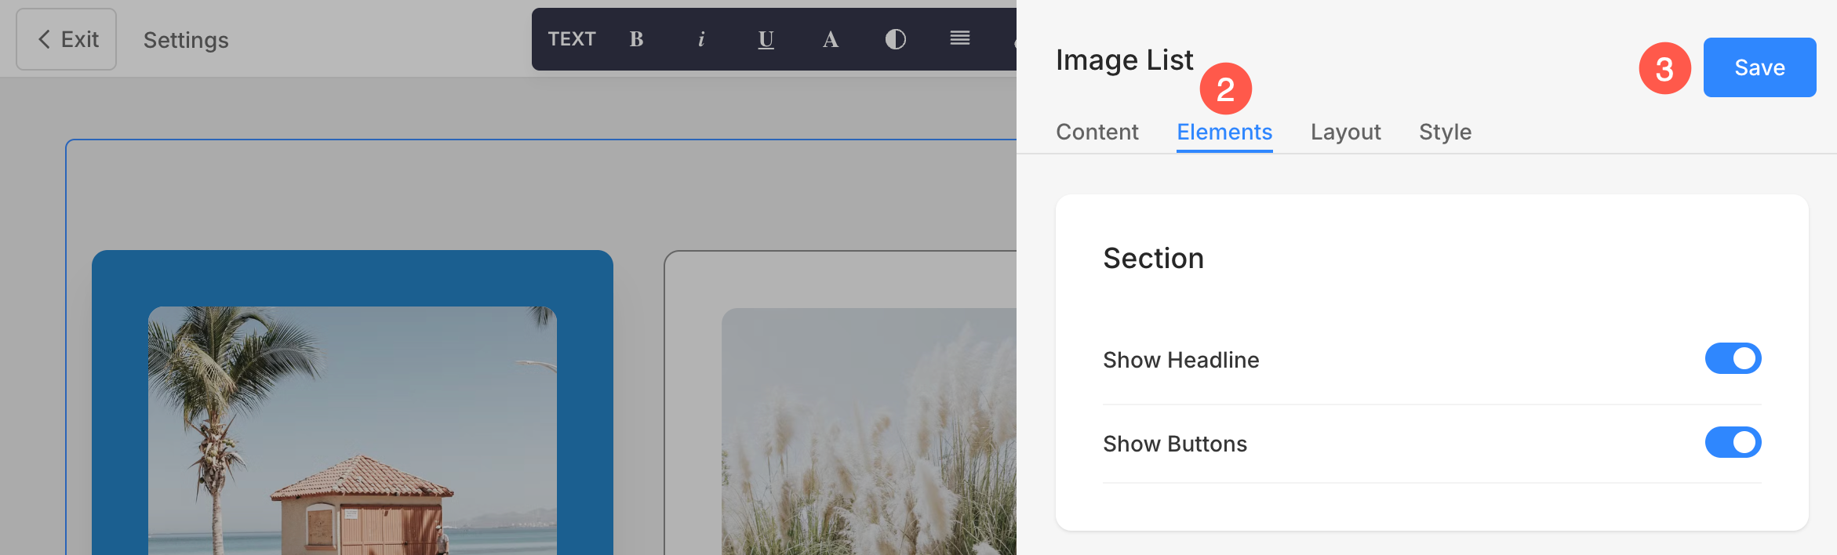Image resolution: width=1837 pixels, height=555 pixels.
Task: Apply italic formatting icon
Action: pos(701,39)
